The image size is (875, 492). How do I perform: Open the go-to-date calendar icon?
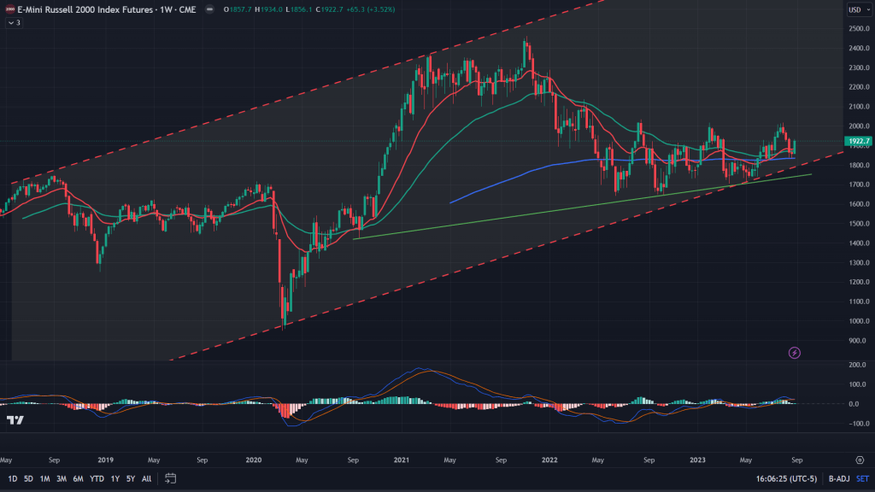tap(171, 478)
